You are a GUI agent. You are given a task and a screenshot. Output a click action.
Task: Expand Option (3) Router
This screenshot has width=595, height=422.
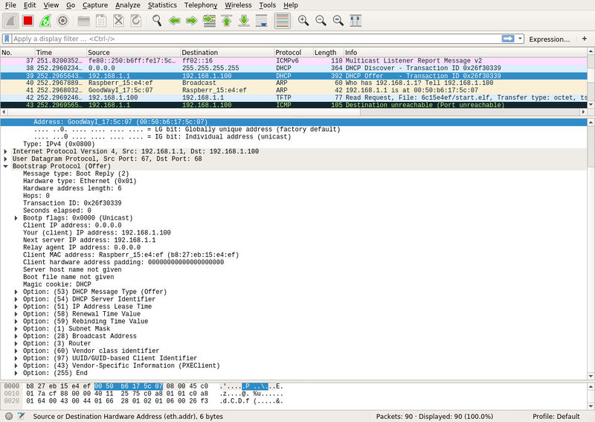tap(16, 343)
